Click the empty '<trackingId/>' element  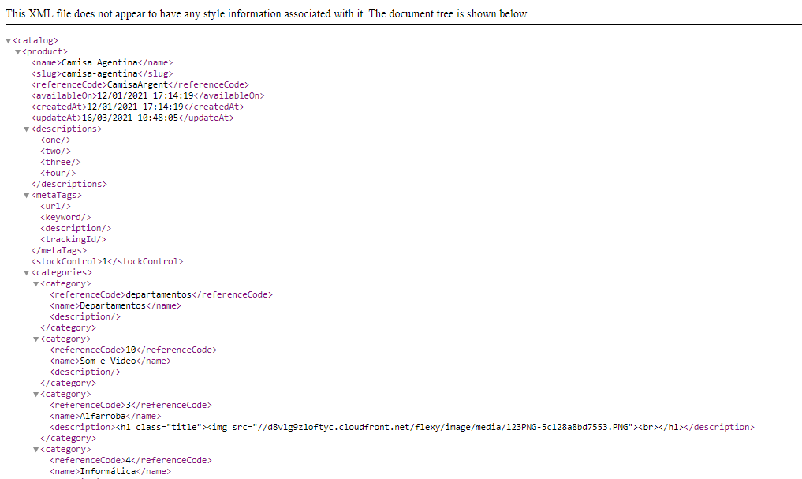coord(73,240)
